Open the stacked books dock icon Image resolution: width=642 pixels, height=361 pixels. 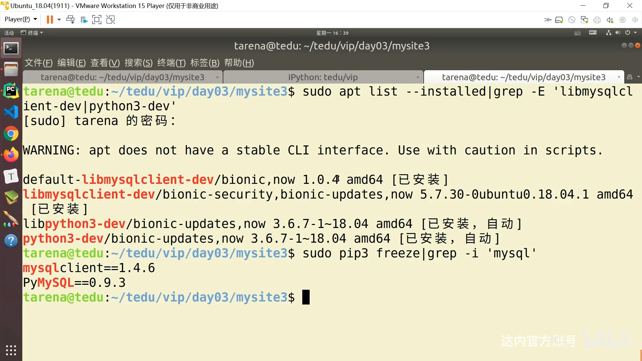point(11,198)
